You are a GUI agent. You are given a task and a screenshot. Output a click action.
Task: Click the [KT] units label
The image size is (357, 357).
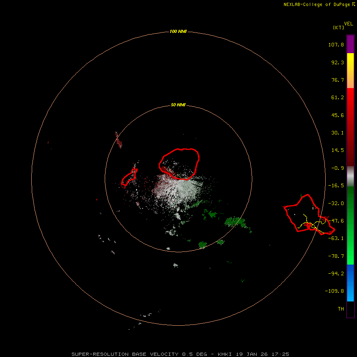(338, 27)
